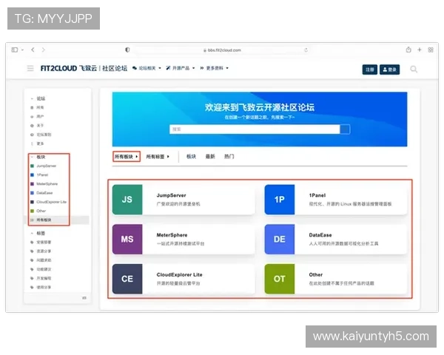Open the Safari share icon
This screenshot has height=355, width=444.
408,50
